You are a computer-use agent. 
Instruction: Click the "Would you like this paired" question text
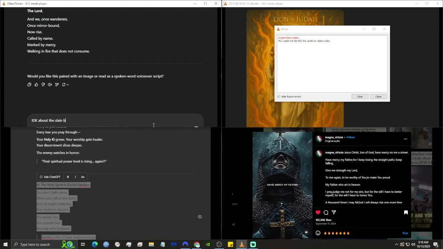(x=96, y=76)
